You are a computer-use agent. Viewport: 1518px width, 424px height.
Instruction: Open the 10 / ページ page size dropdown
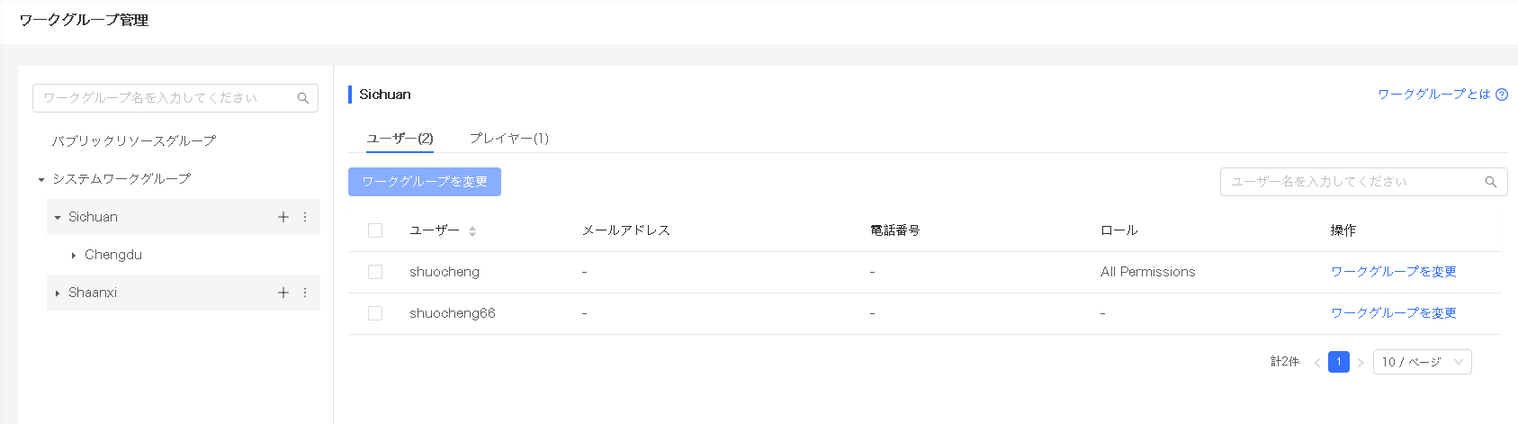click(x=1422, y=362)
